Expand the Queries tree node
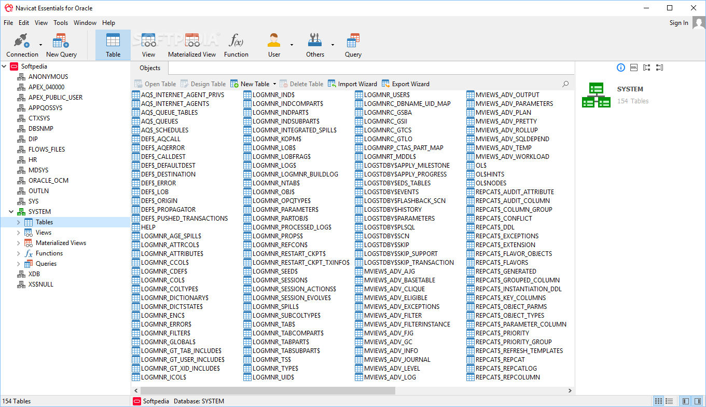The width and height of the screenshot is (706, 407). pos(19,264)
